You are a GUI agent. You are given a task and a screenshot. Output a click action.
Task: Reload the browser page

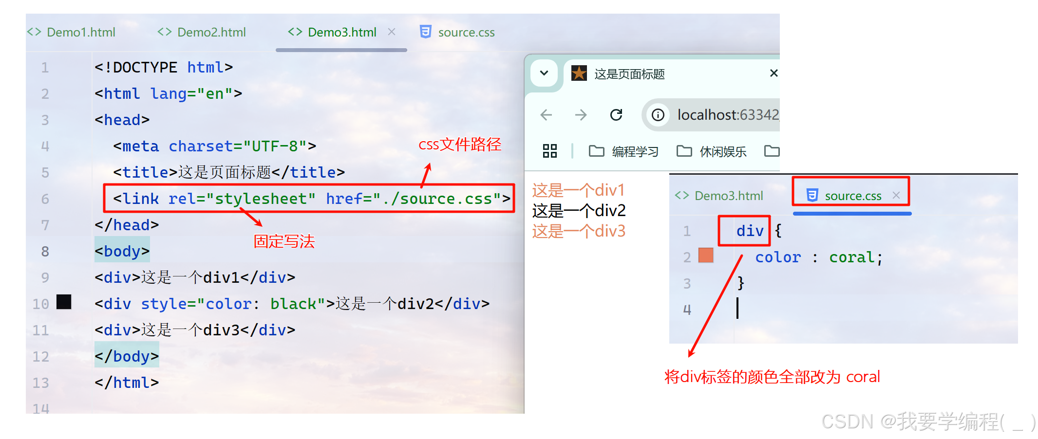616,115
